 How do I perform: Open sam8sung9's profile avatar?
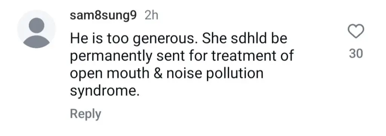point(37,29)
